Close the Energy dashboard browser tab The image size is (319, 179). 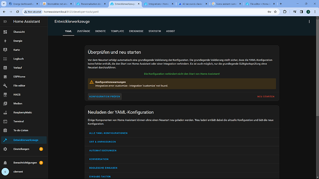[37, 4]
